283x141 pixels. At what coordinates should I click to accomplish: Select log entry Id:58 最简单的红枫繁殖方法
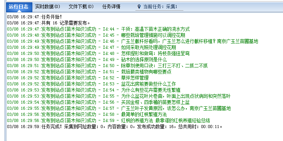(87, 115)
